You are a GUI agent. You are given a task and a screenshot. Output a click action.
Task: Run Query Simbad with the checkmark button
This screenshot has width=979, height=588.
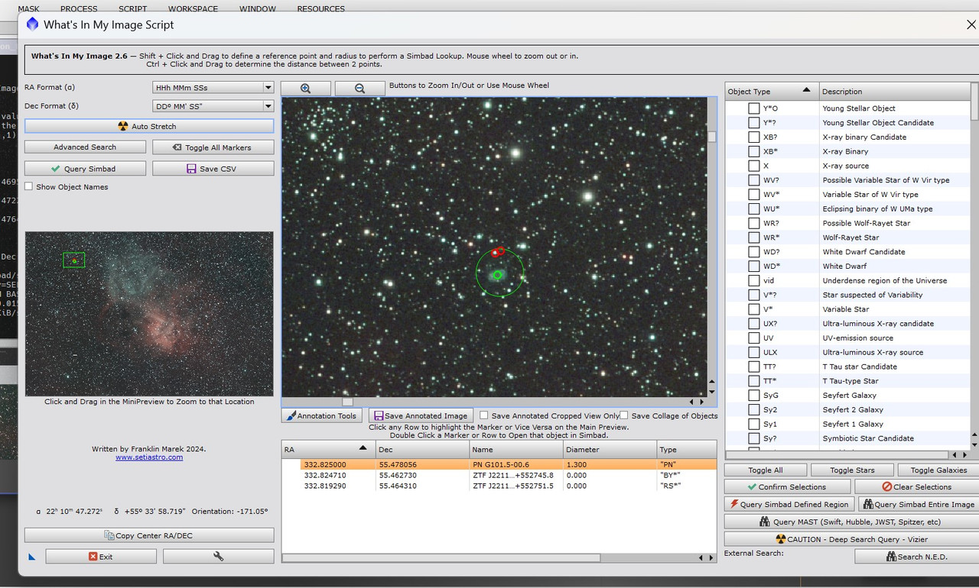coord(84,169)
